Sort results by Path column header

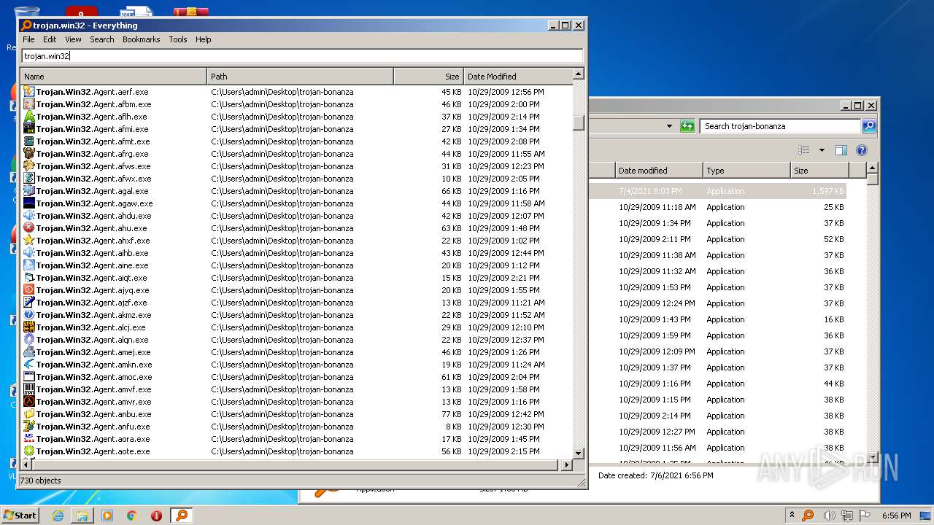(x=301, y=76)
